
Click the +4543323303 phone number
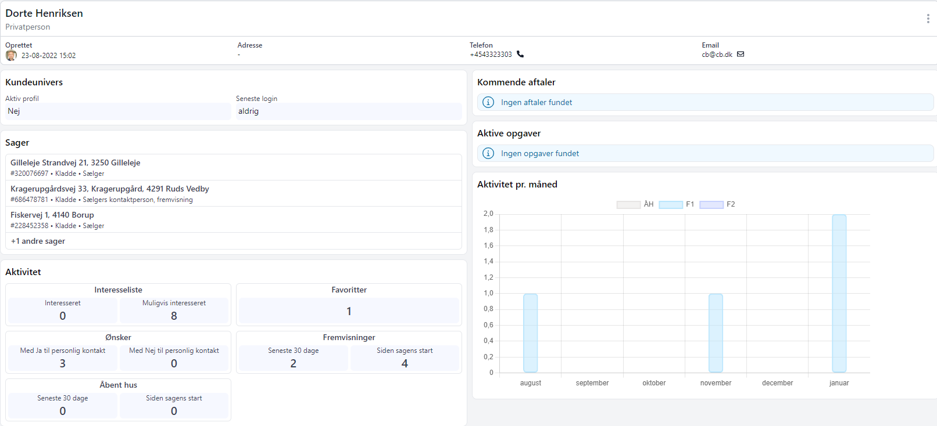point(491,55)
